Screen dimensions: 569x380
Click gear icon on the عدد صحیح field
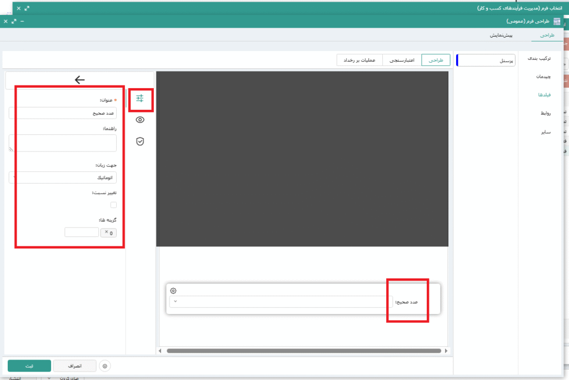(x=173, y=291)
